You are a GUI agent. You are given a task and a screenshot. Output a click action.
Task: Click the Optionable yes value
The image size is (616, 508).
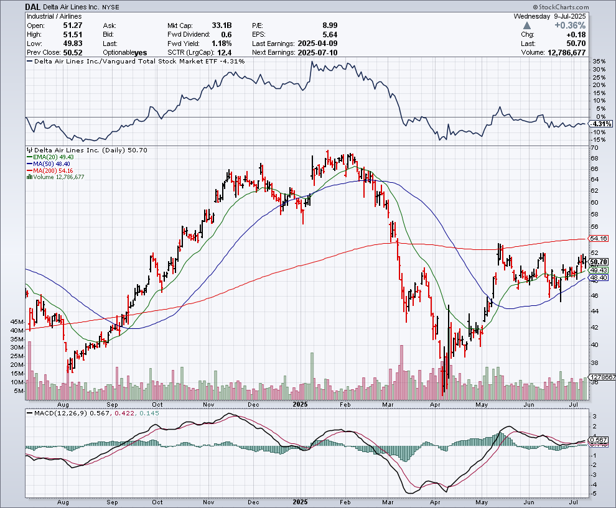click(140, 53)
